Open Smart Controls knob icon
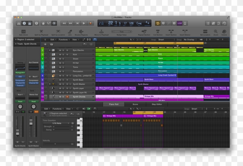This screenshot has width=243, height=166. (43, 23)
